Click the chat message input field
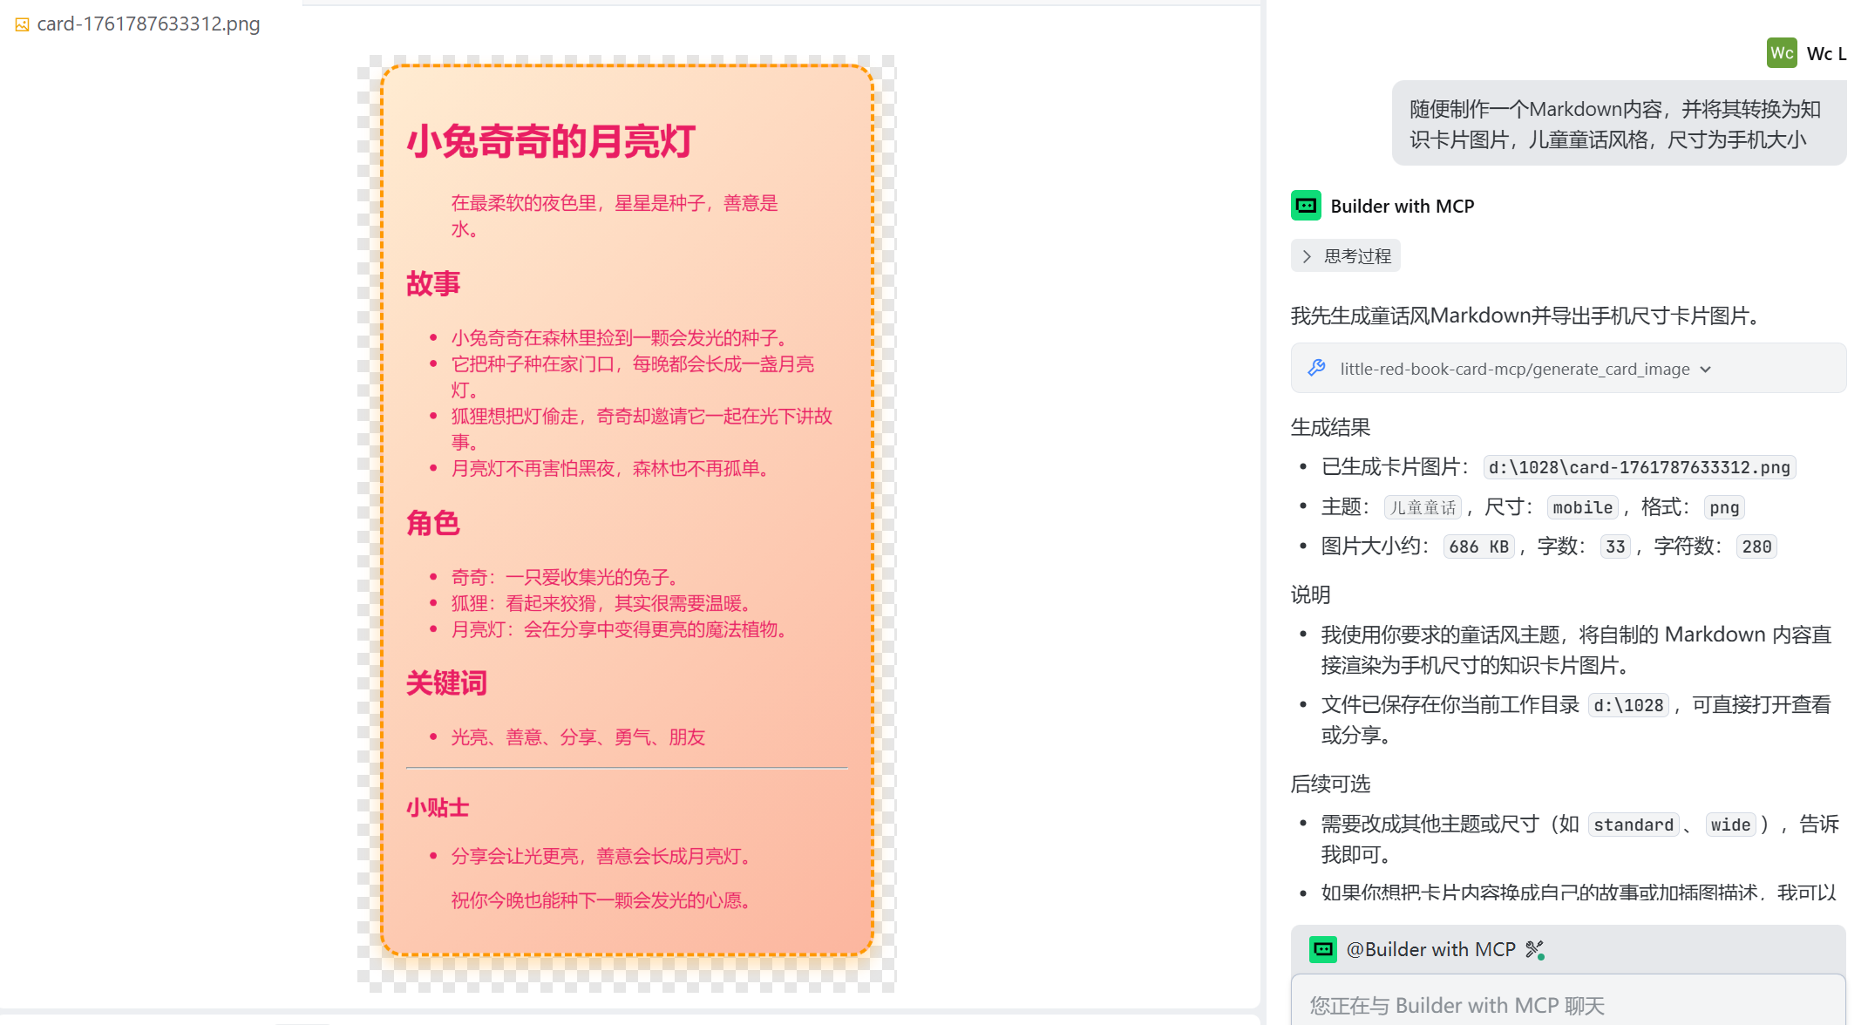This screenshot has width=1868, height=1025. (x=1569, y=1004)
